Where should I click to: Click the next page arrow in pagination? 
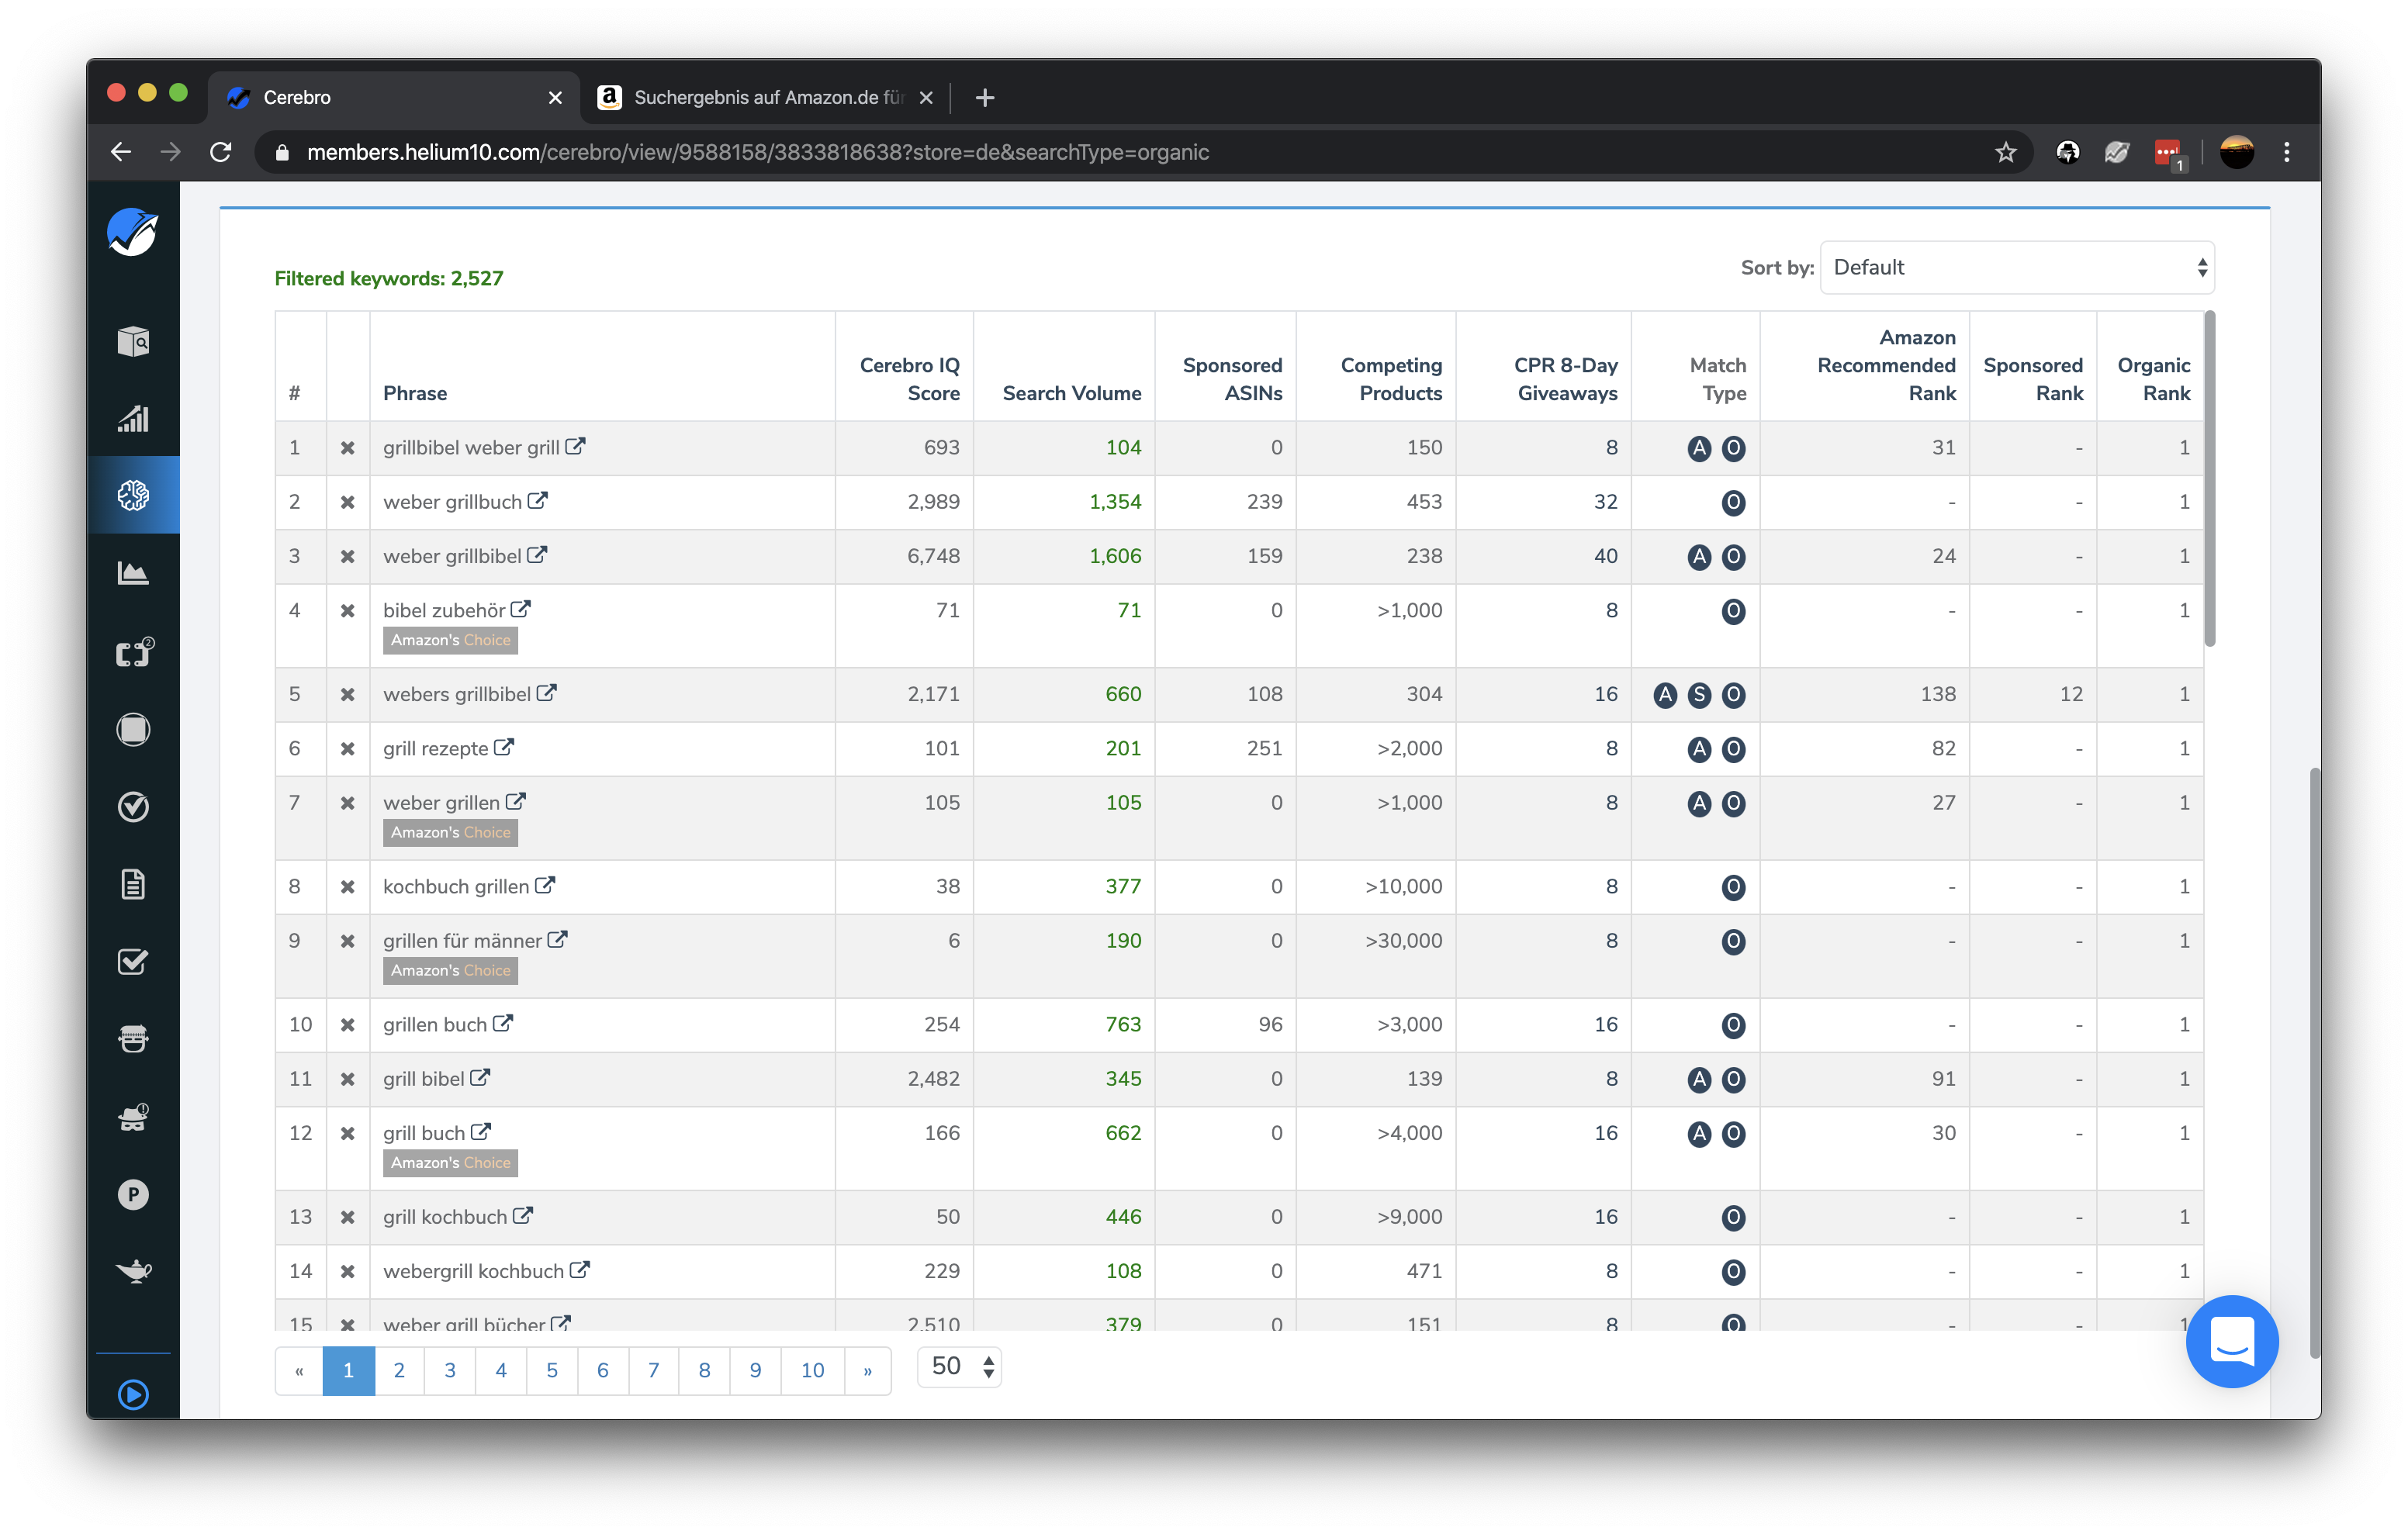point(867,1371)
